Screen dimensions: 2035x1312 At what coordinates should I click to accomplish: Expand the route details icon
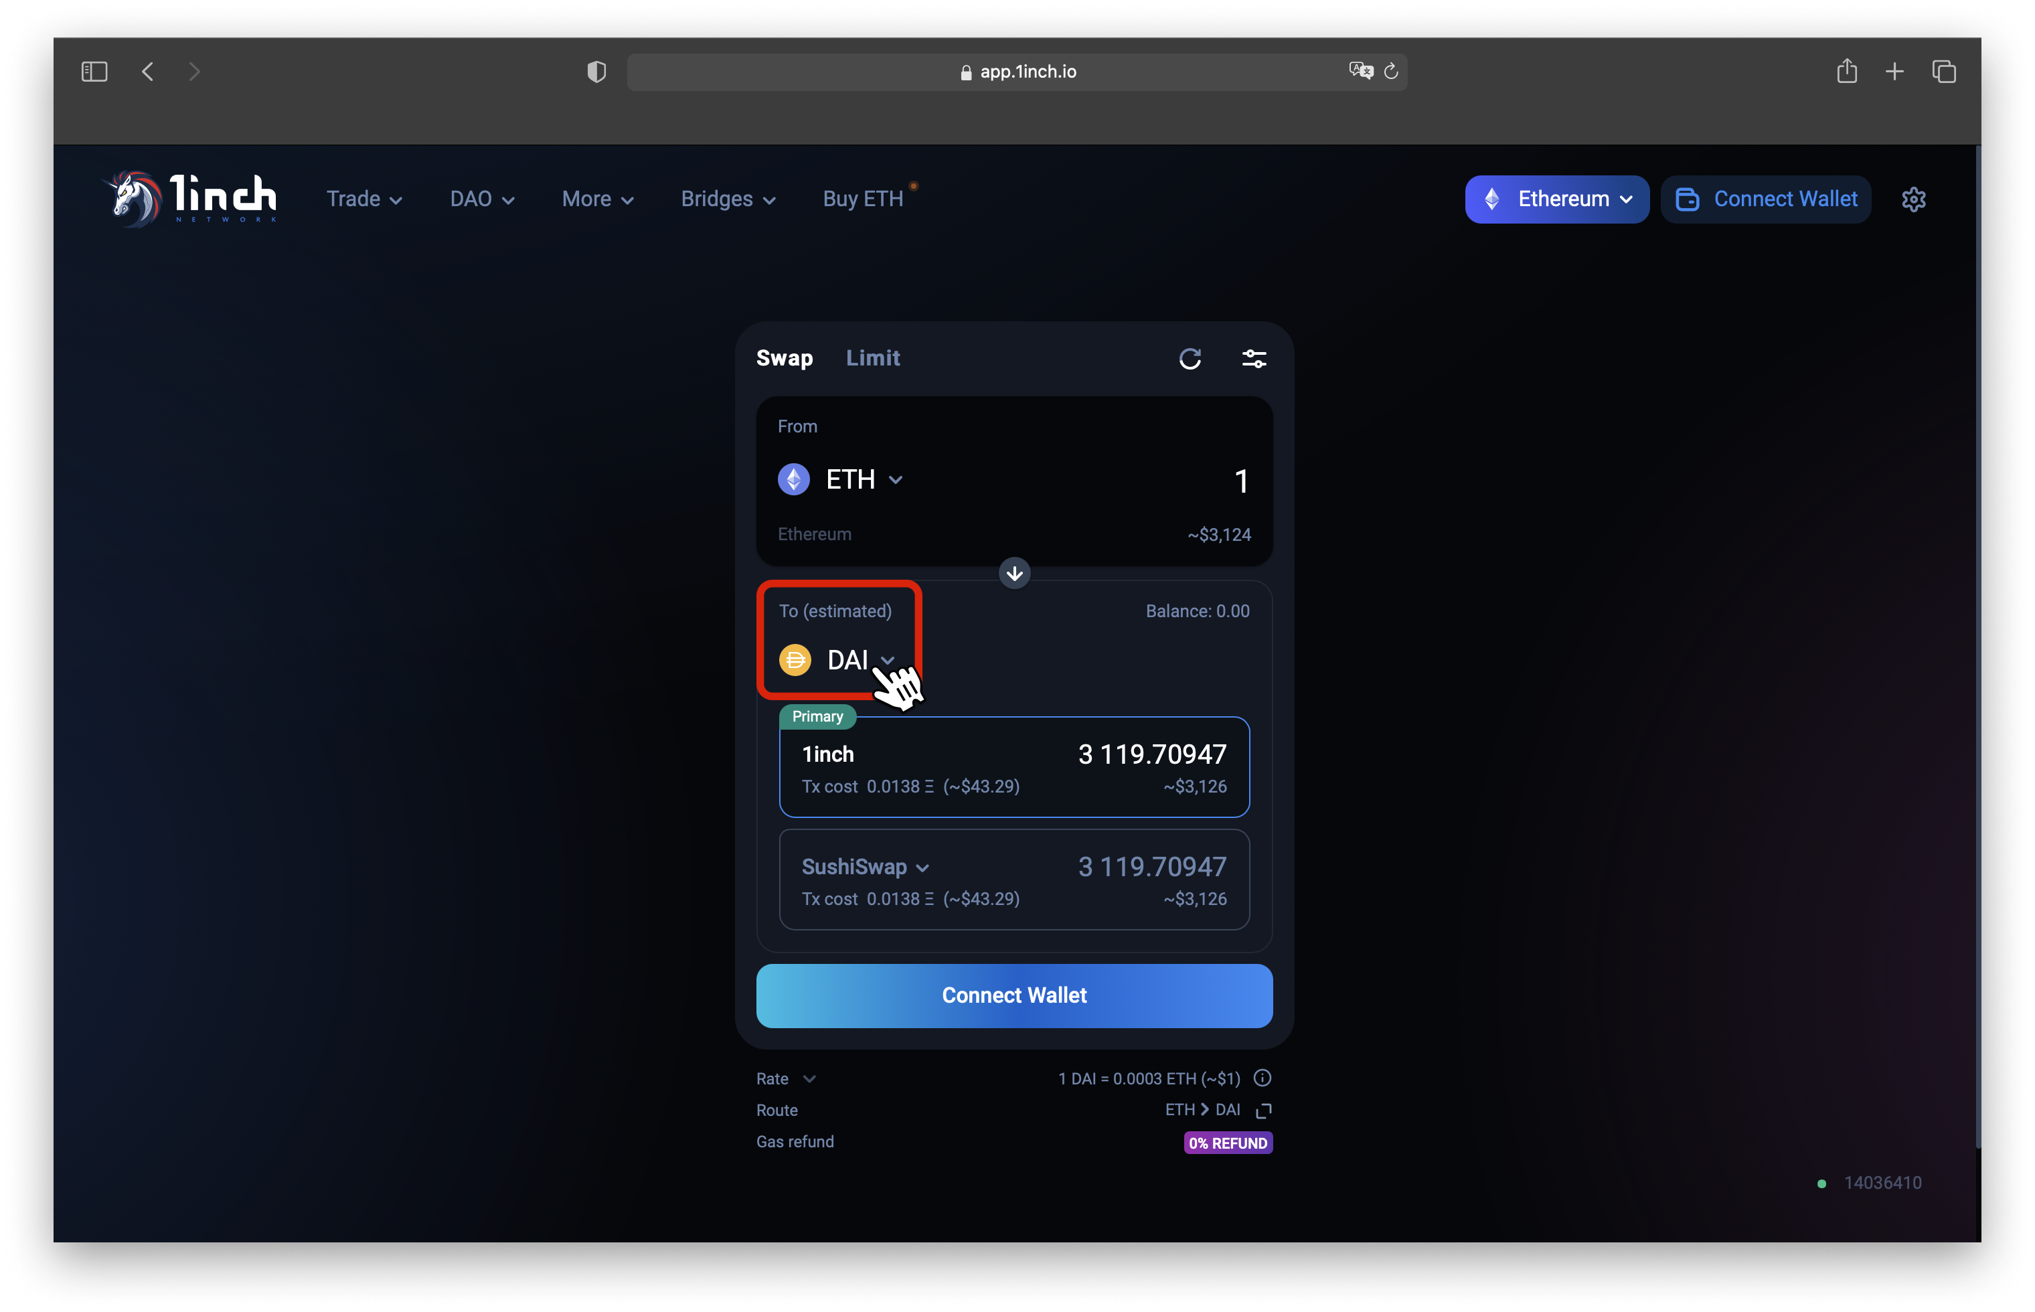tap(1264, 1110)
